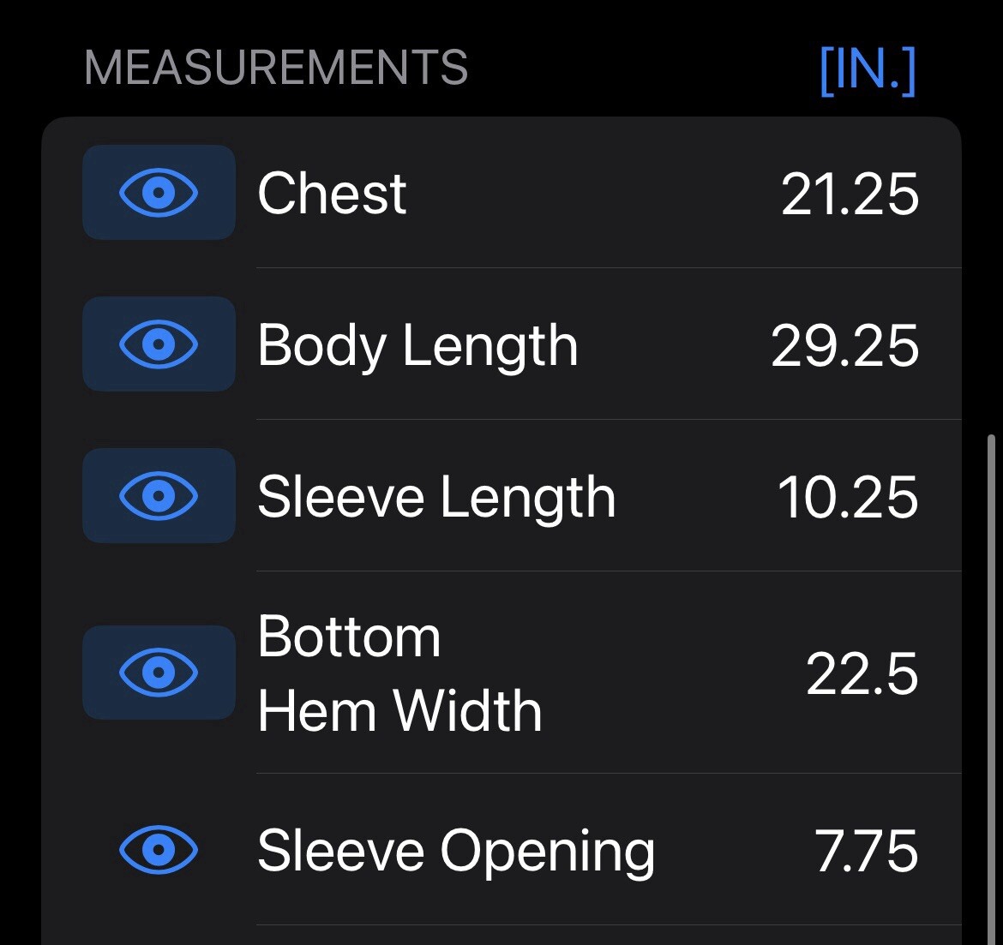Click the empty gap between Chest and 21.25
This screenshot has height=945, width=1003.
[593, 193]
